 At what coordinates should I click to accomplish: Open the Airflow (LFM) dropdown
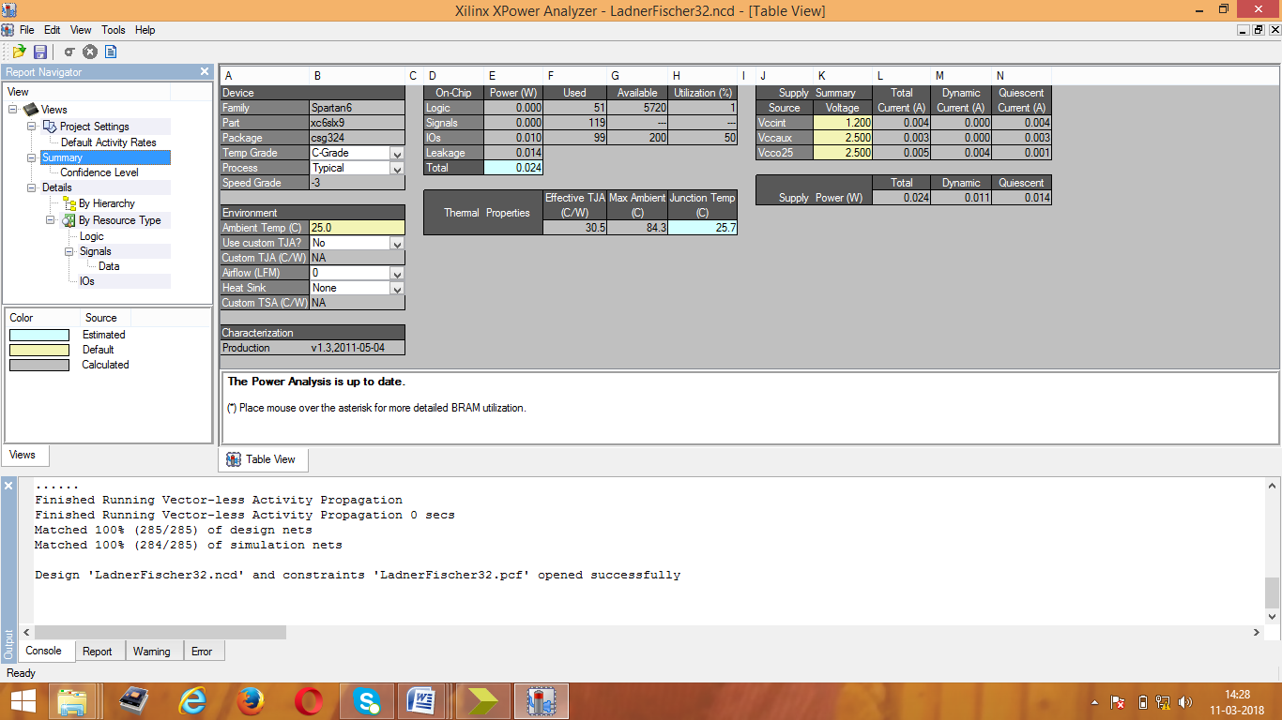[397, 273]
